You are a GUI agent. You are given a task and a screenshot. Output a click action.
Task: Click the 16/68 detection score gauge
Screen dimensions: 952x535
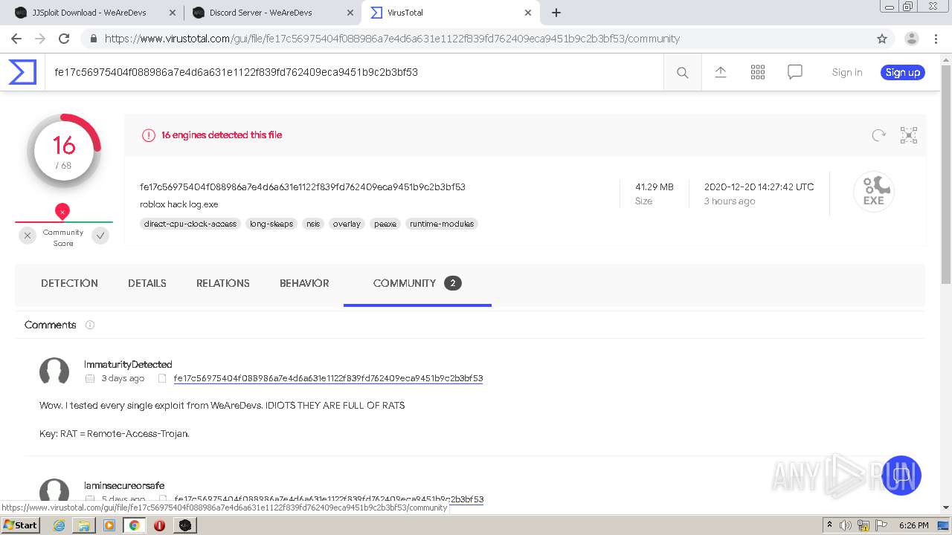coord(64,151)
